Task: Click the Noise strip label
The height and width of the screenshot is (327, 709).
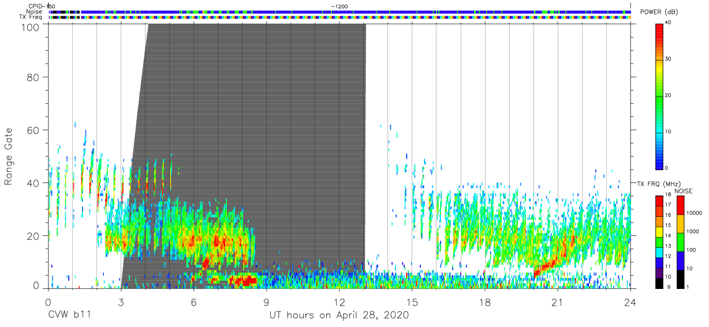Action: pos(34,12)
